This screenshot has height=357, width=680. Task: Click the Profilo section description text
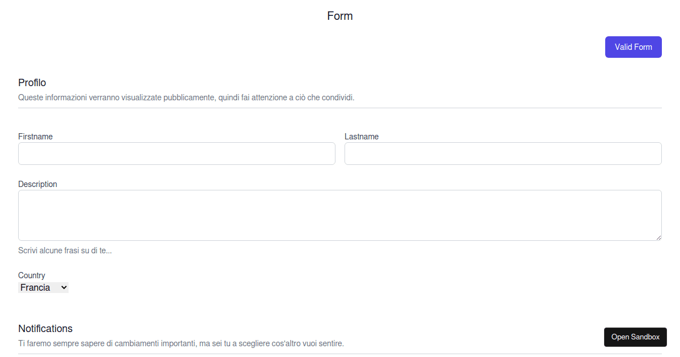point(186,97)
